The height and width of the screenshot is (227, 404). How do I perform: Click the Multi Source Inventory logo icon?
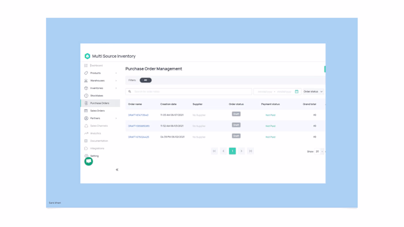[x=87, y=56]
